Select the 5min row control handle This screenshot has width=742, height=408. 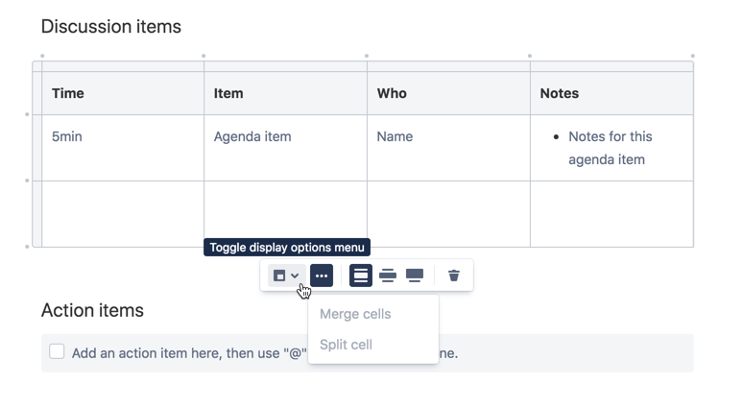(x=36, y=148)
